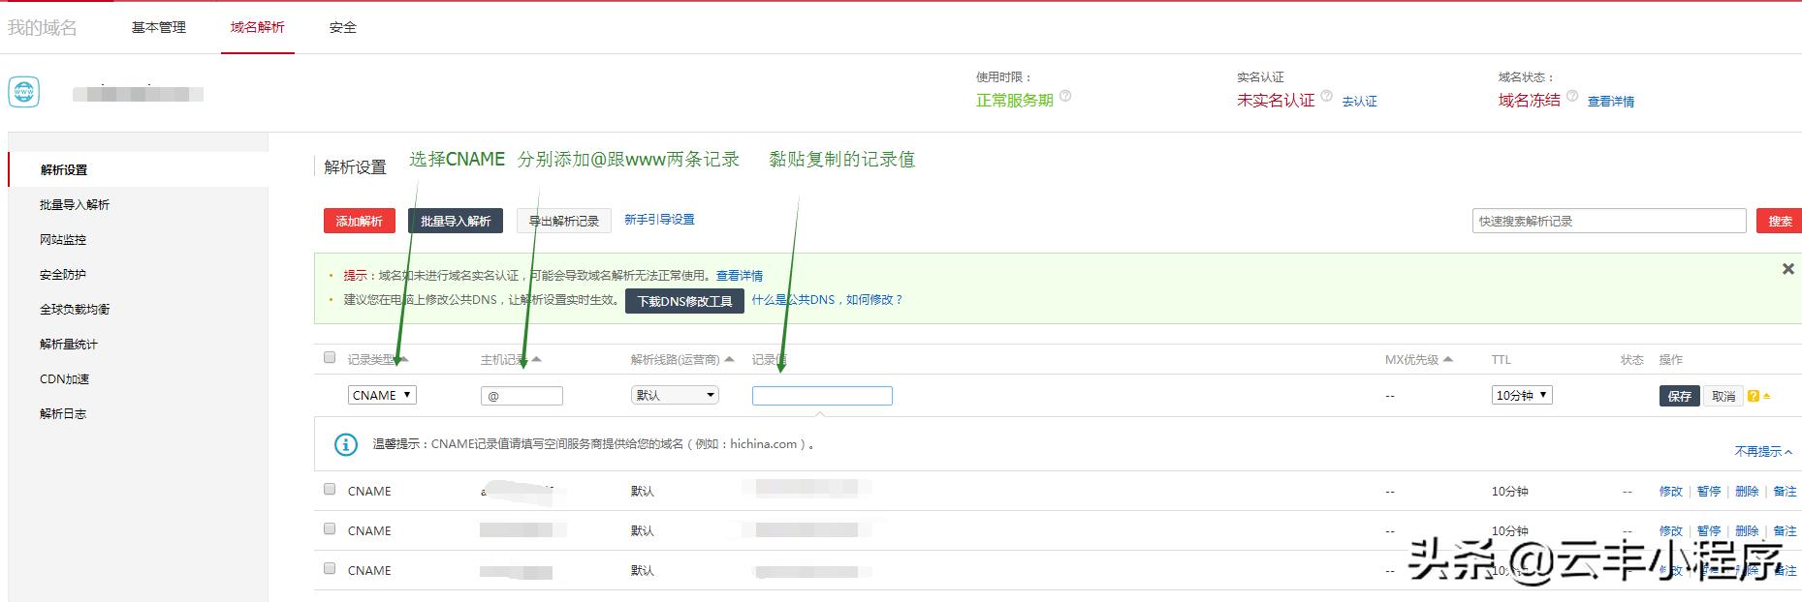Focus the empty 记录值 input field
This screenshot has height=602, width=1802.
tap(822, 396)
